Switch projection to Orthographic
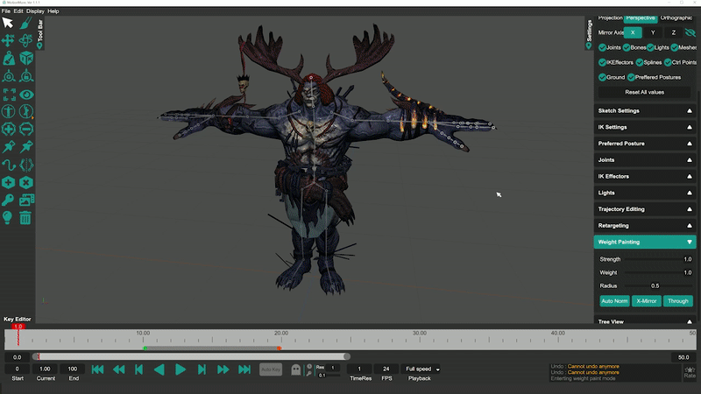701x394 pixels. 676,18
